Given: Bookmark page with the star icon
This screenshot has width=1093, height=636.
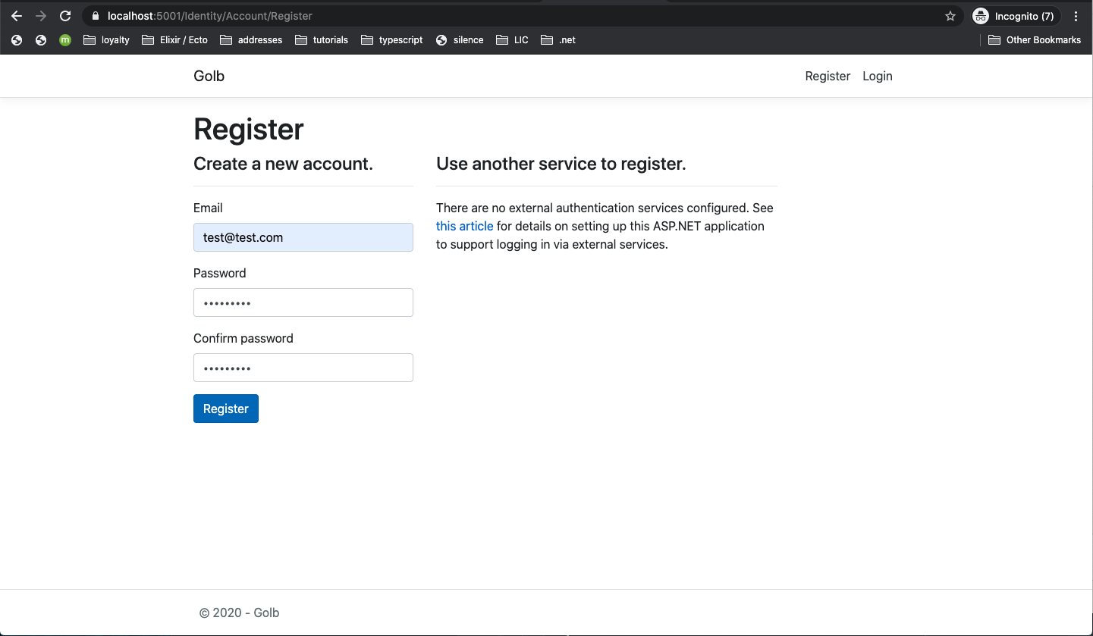Looking at the screenshot, I should click(x=950, y=16).
